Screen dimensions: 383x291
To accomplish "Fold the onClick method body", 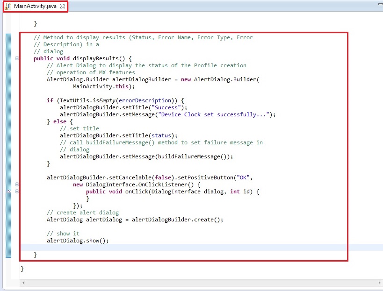I will click(17, 192).
